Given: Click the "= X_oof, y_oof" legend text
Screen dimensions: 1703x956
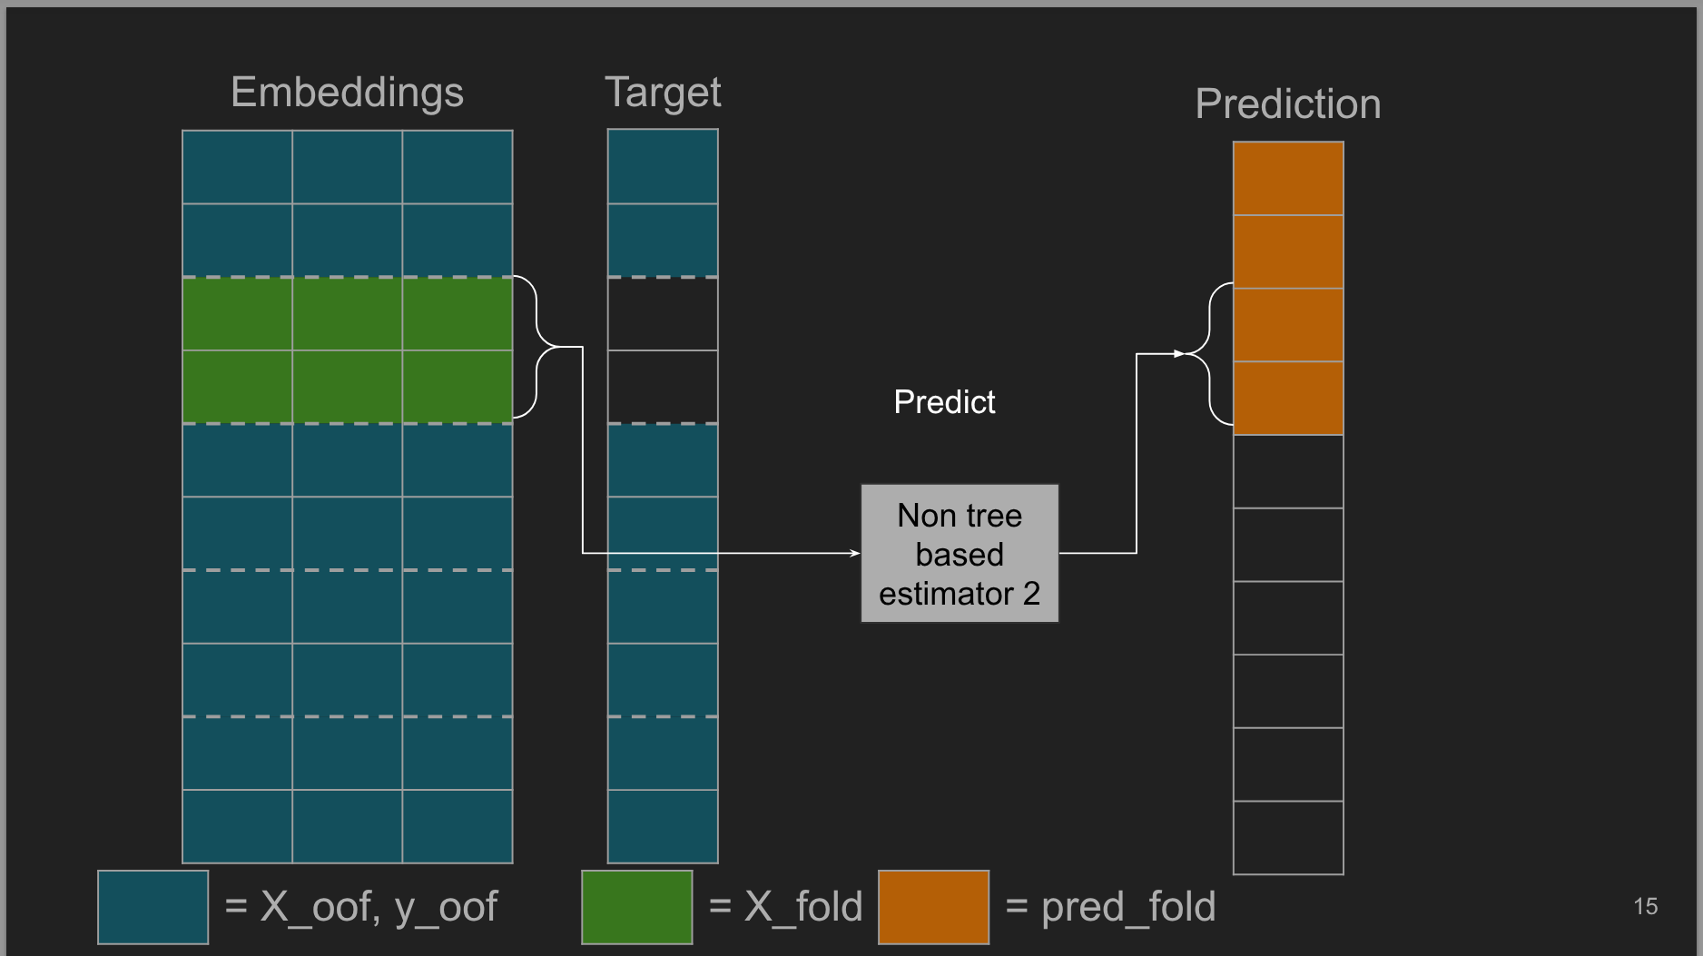Looking at the screenshot, I should (361, 907).
